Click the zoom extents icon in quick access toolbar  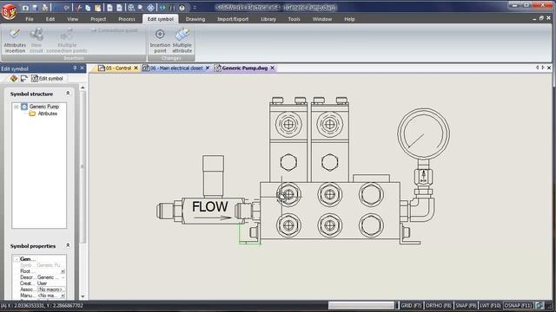coord(131,8)
